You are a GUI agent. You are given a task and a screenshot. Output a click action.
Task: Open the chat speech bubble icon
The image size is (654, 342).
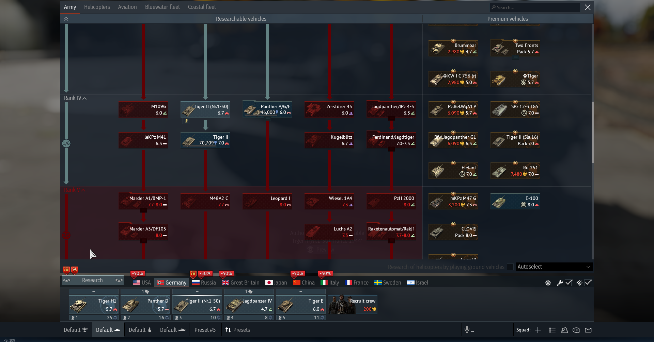(x=576, y=330)
